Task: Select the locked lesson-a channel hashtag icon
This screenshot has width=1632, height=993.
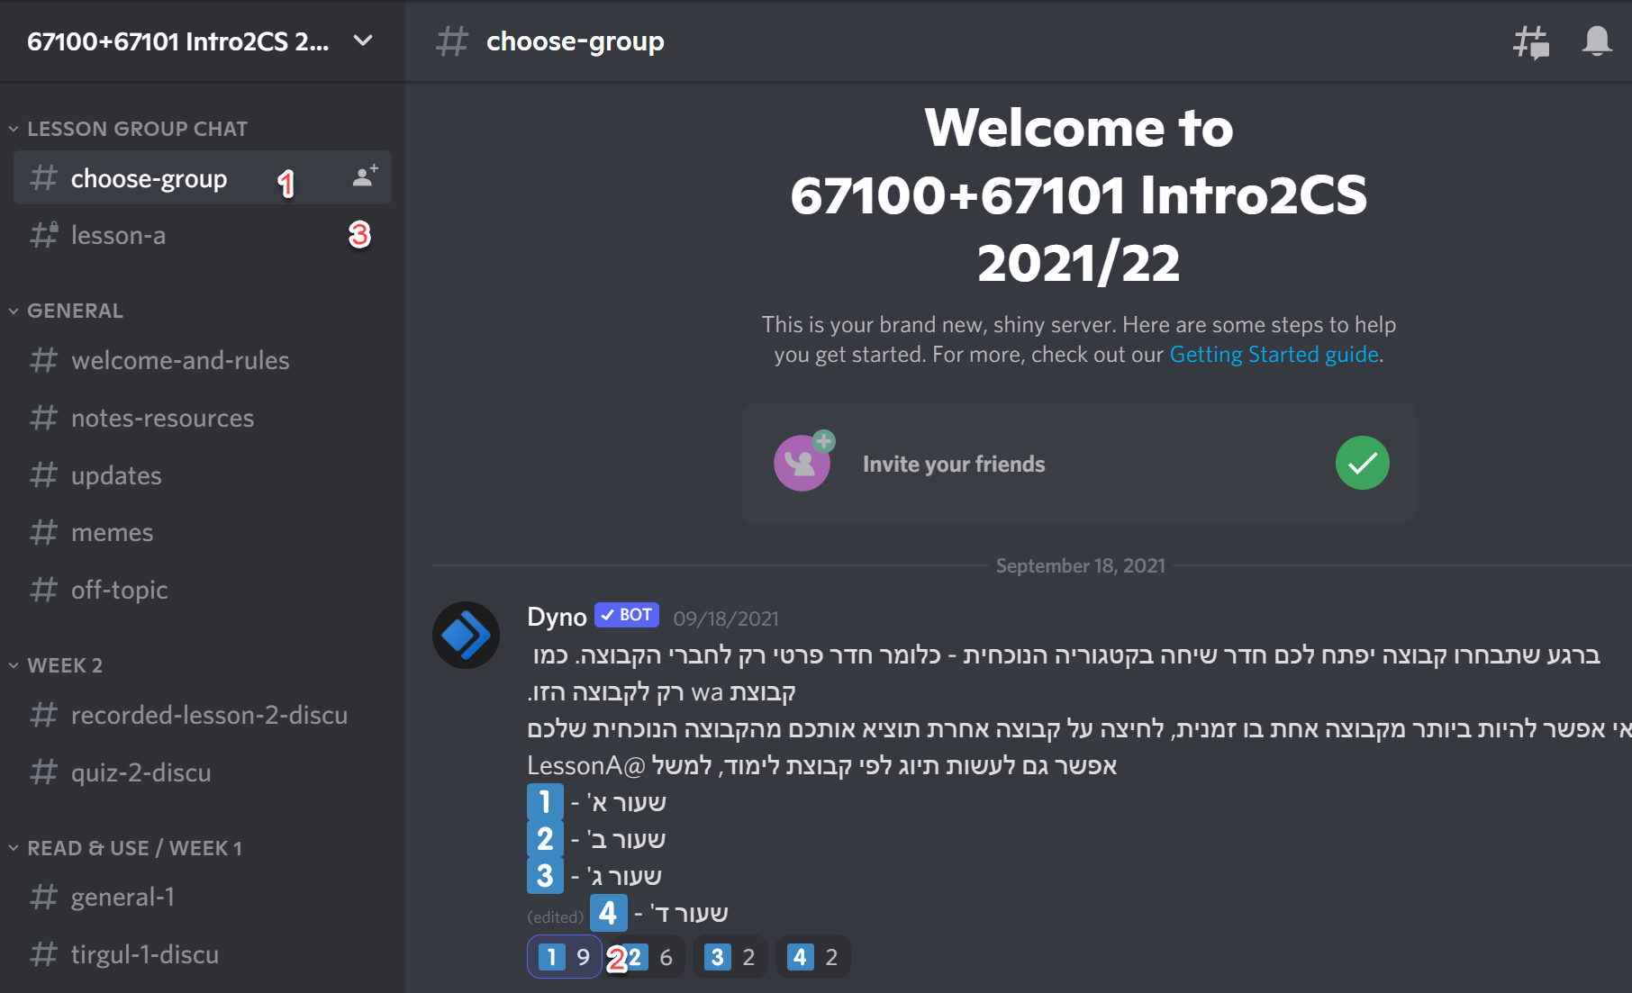Action: 42,234
